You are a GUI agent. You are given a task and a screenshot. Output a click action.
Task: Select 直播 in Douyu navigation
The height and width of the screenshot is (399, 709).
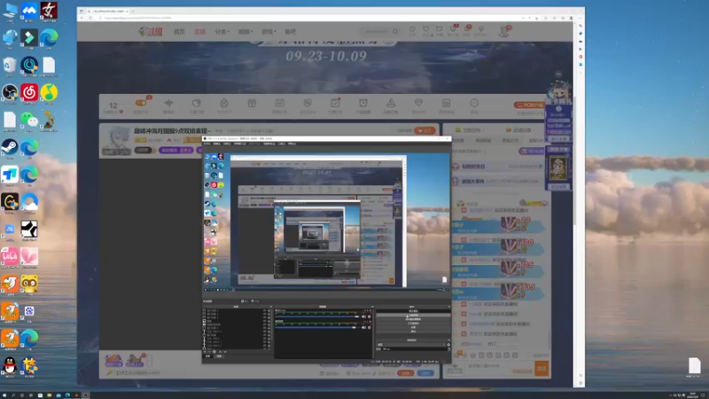(x=200, y=32)
